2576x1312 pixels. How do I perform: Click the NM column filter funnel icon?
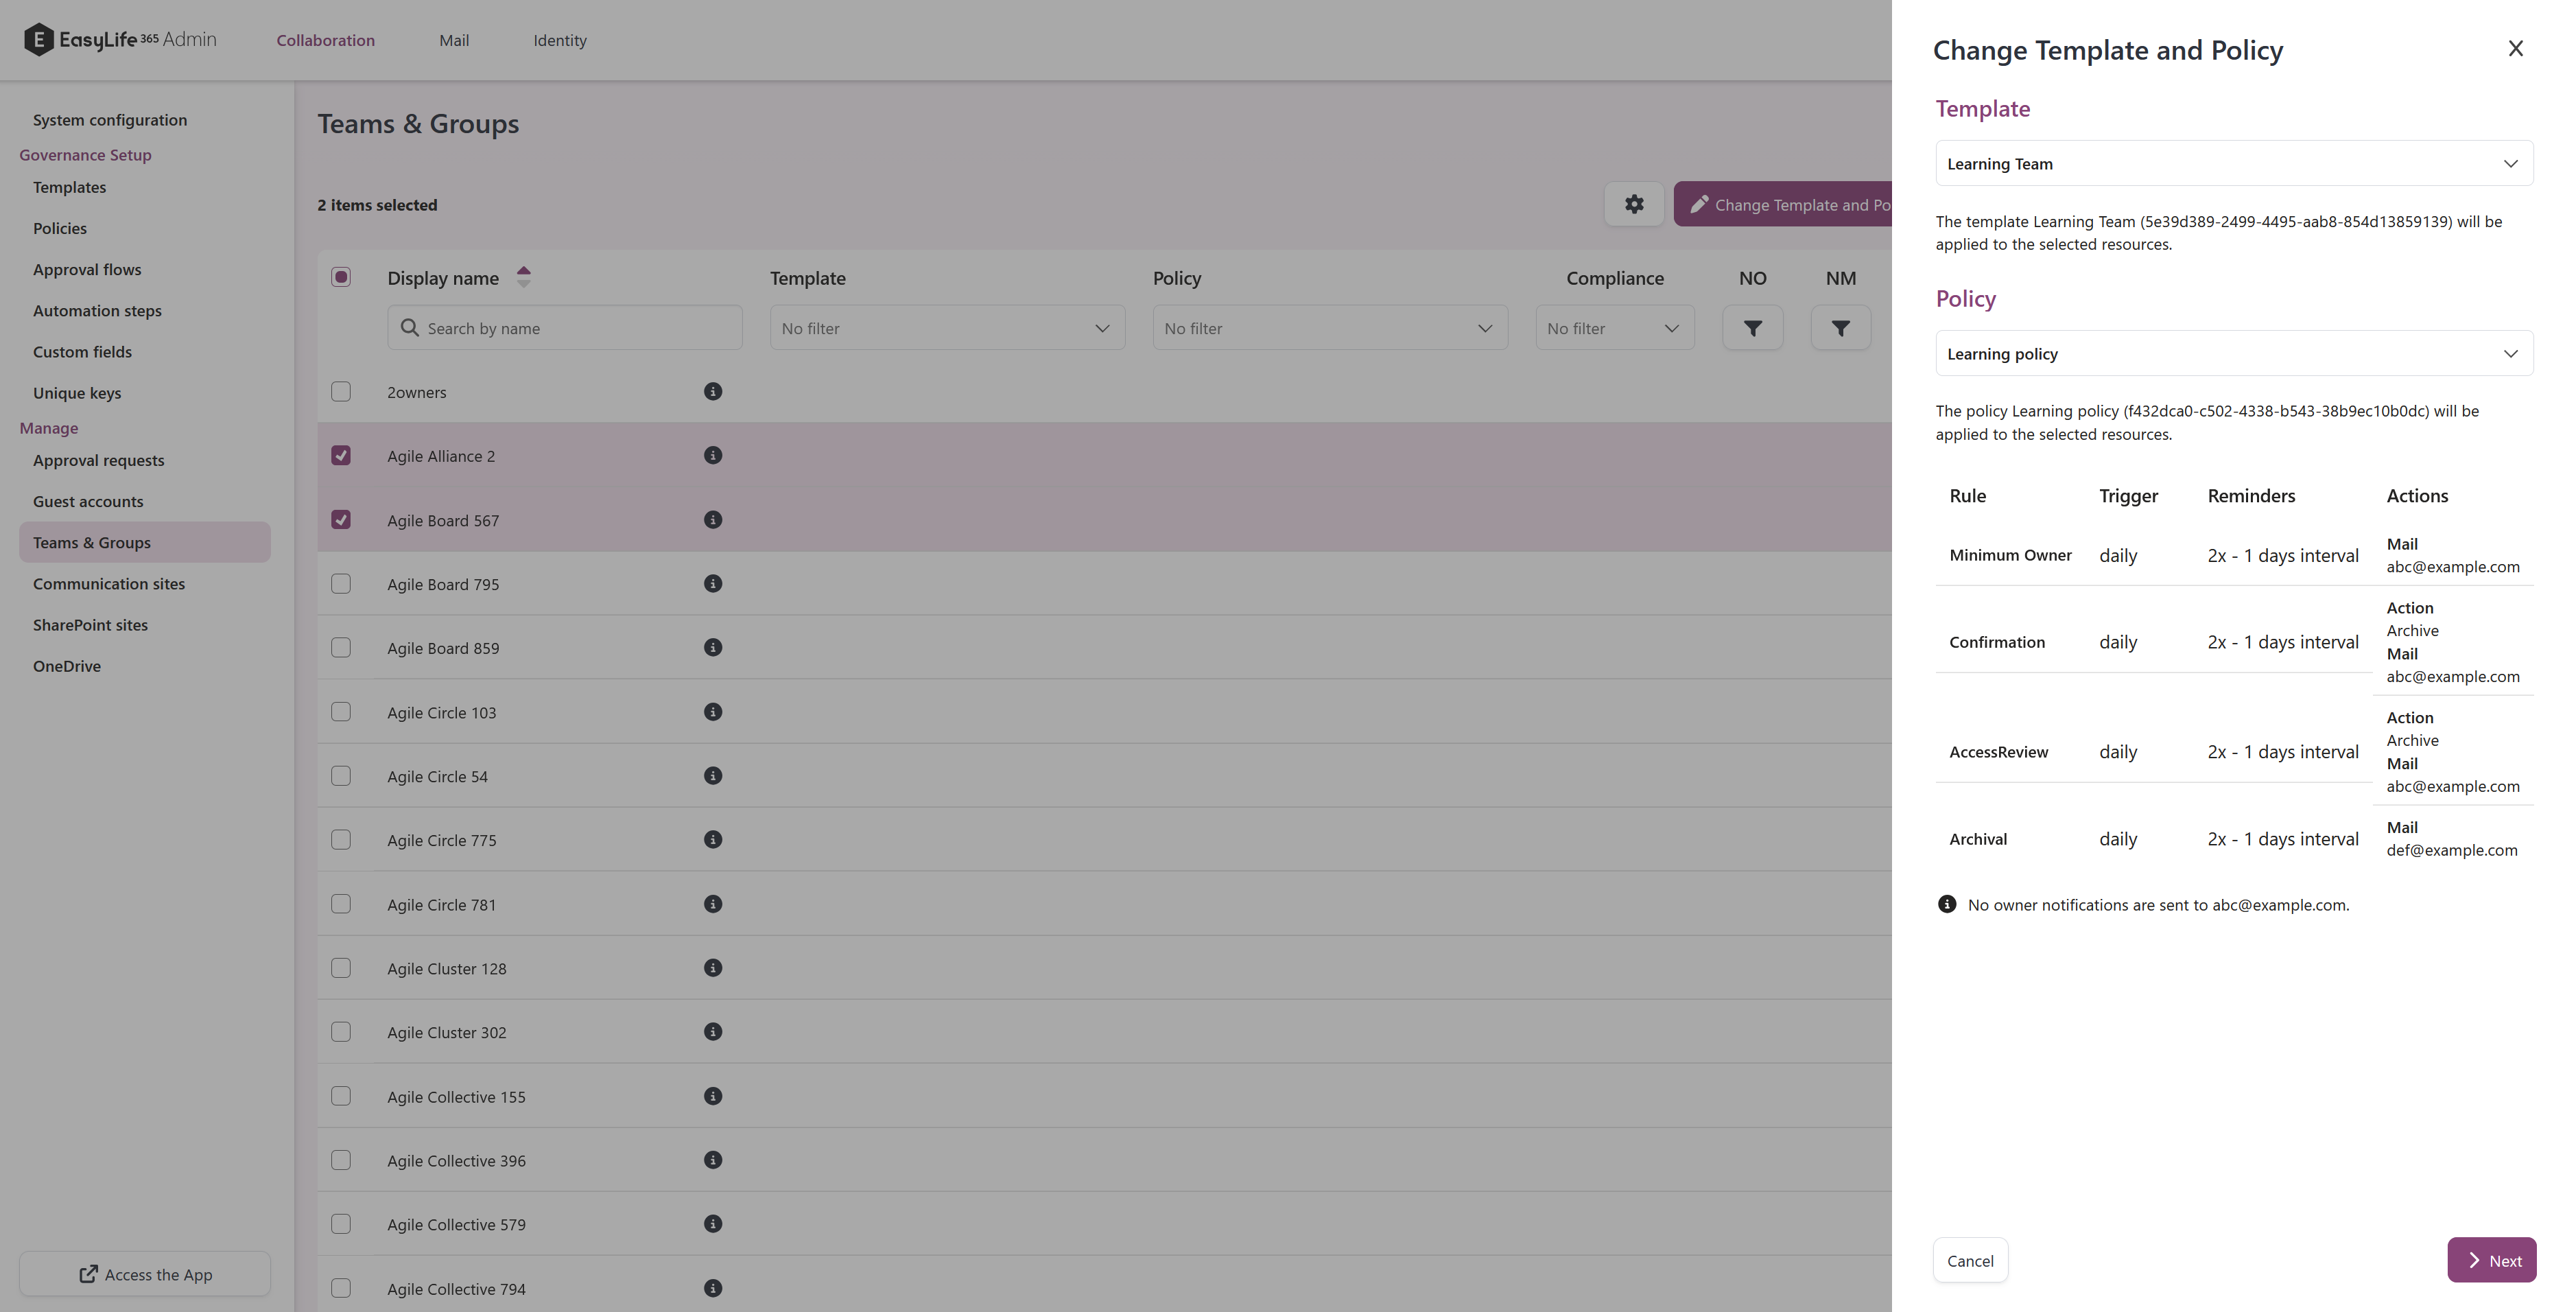pyautogui.click(x=1840, y=328)
